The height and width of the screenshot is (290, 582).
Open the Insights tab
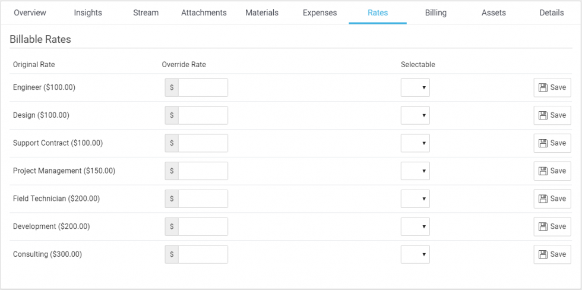coord(88,12)
